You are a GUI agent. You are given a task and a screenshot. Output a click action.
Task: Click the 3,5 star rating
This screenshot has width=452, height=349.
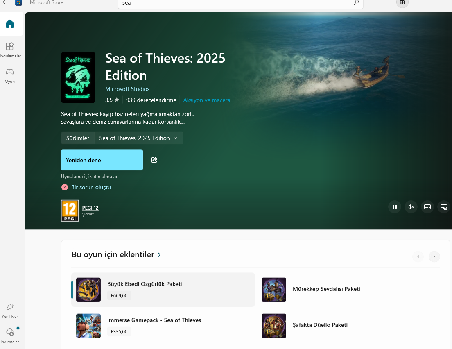click(x=112, y=100)
